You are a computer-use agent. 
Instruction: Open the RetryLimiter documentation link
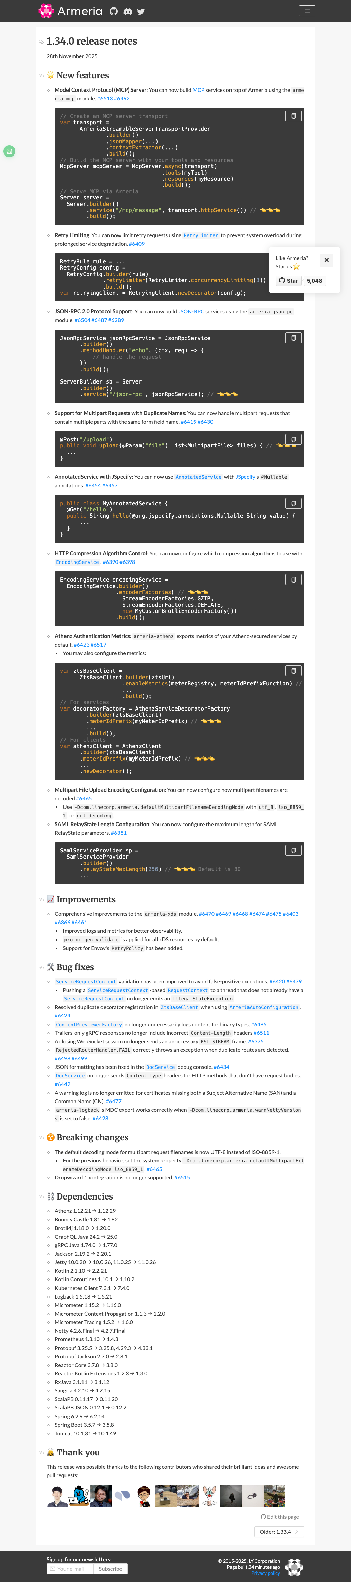coord(200,236)
